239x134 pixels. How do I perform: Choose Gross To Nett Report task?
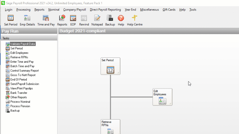(x=23, y=75)
